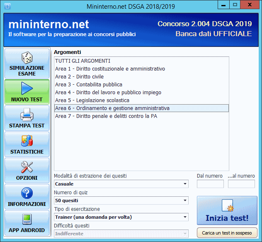Select Area 7 Diritto penale topic

[x=106, y=116]
